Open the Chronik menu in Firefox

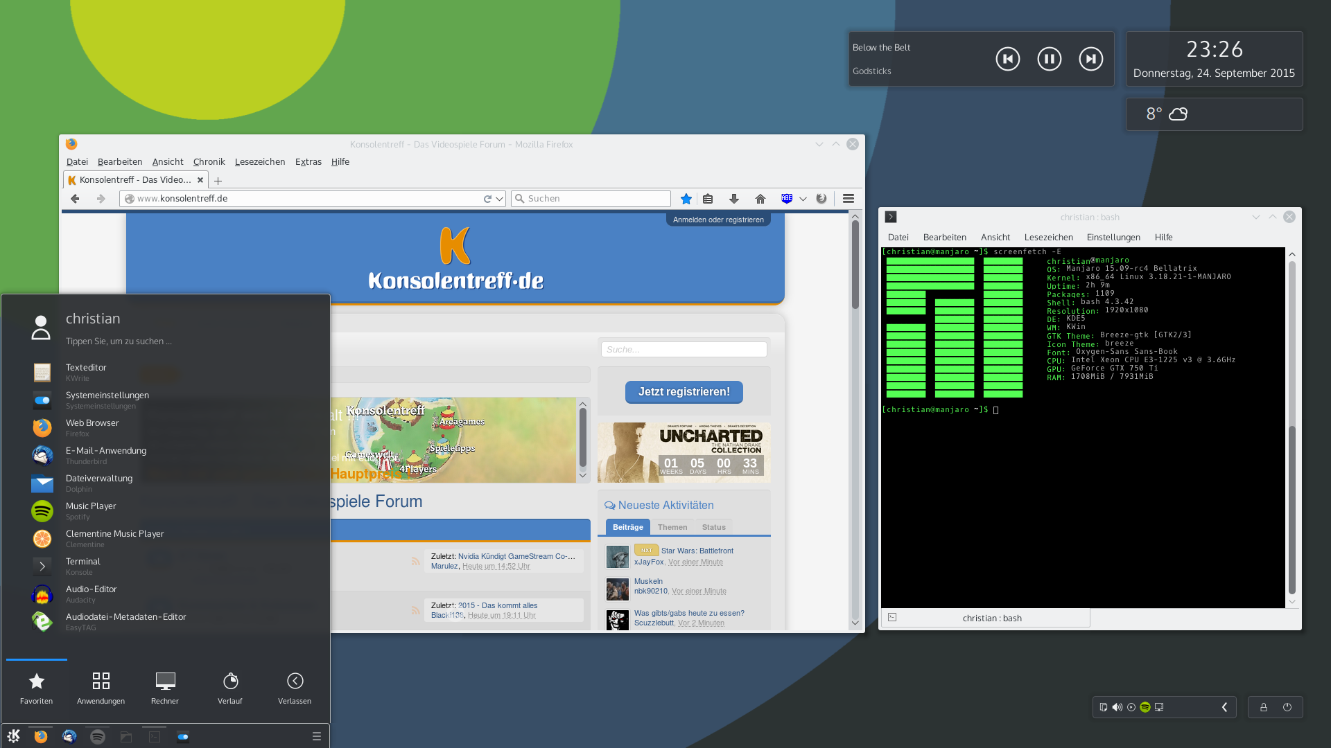[209, 161]
